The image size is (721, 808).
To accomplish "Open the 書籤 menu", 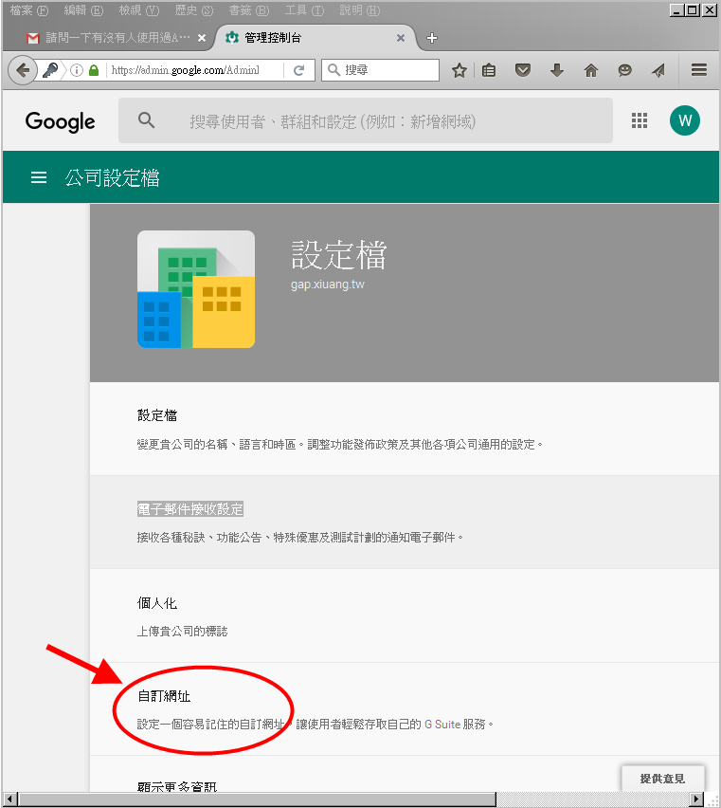I will (x=249, y=10).
